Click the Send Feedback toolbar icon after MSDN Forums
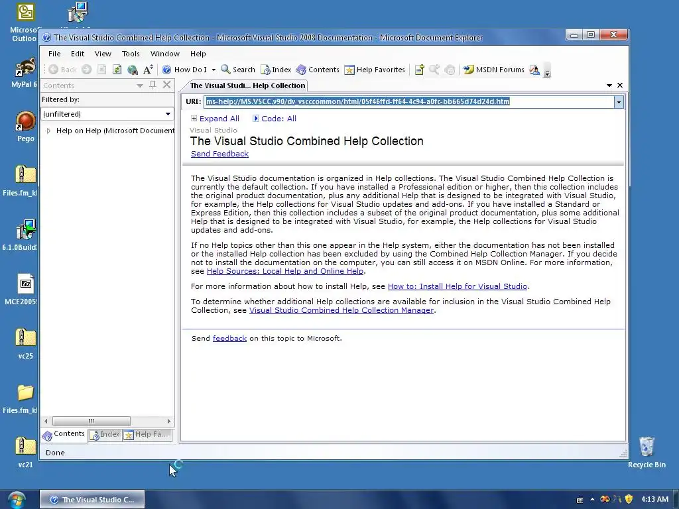679x509 pixels. click(534, 70)
